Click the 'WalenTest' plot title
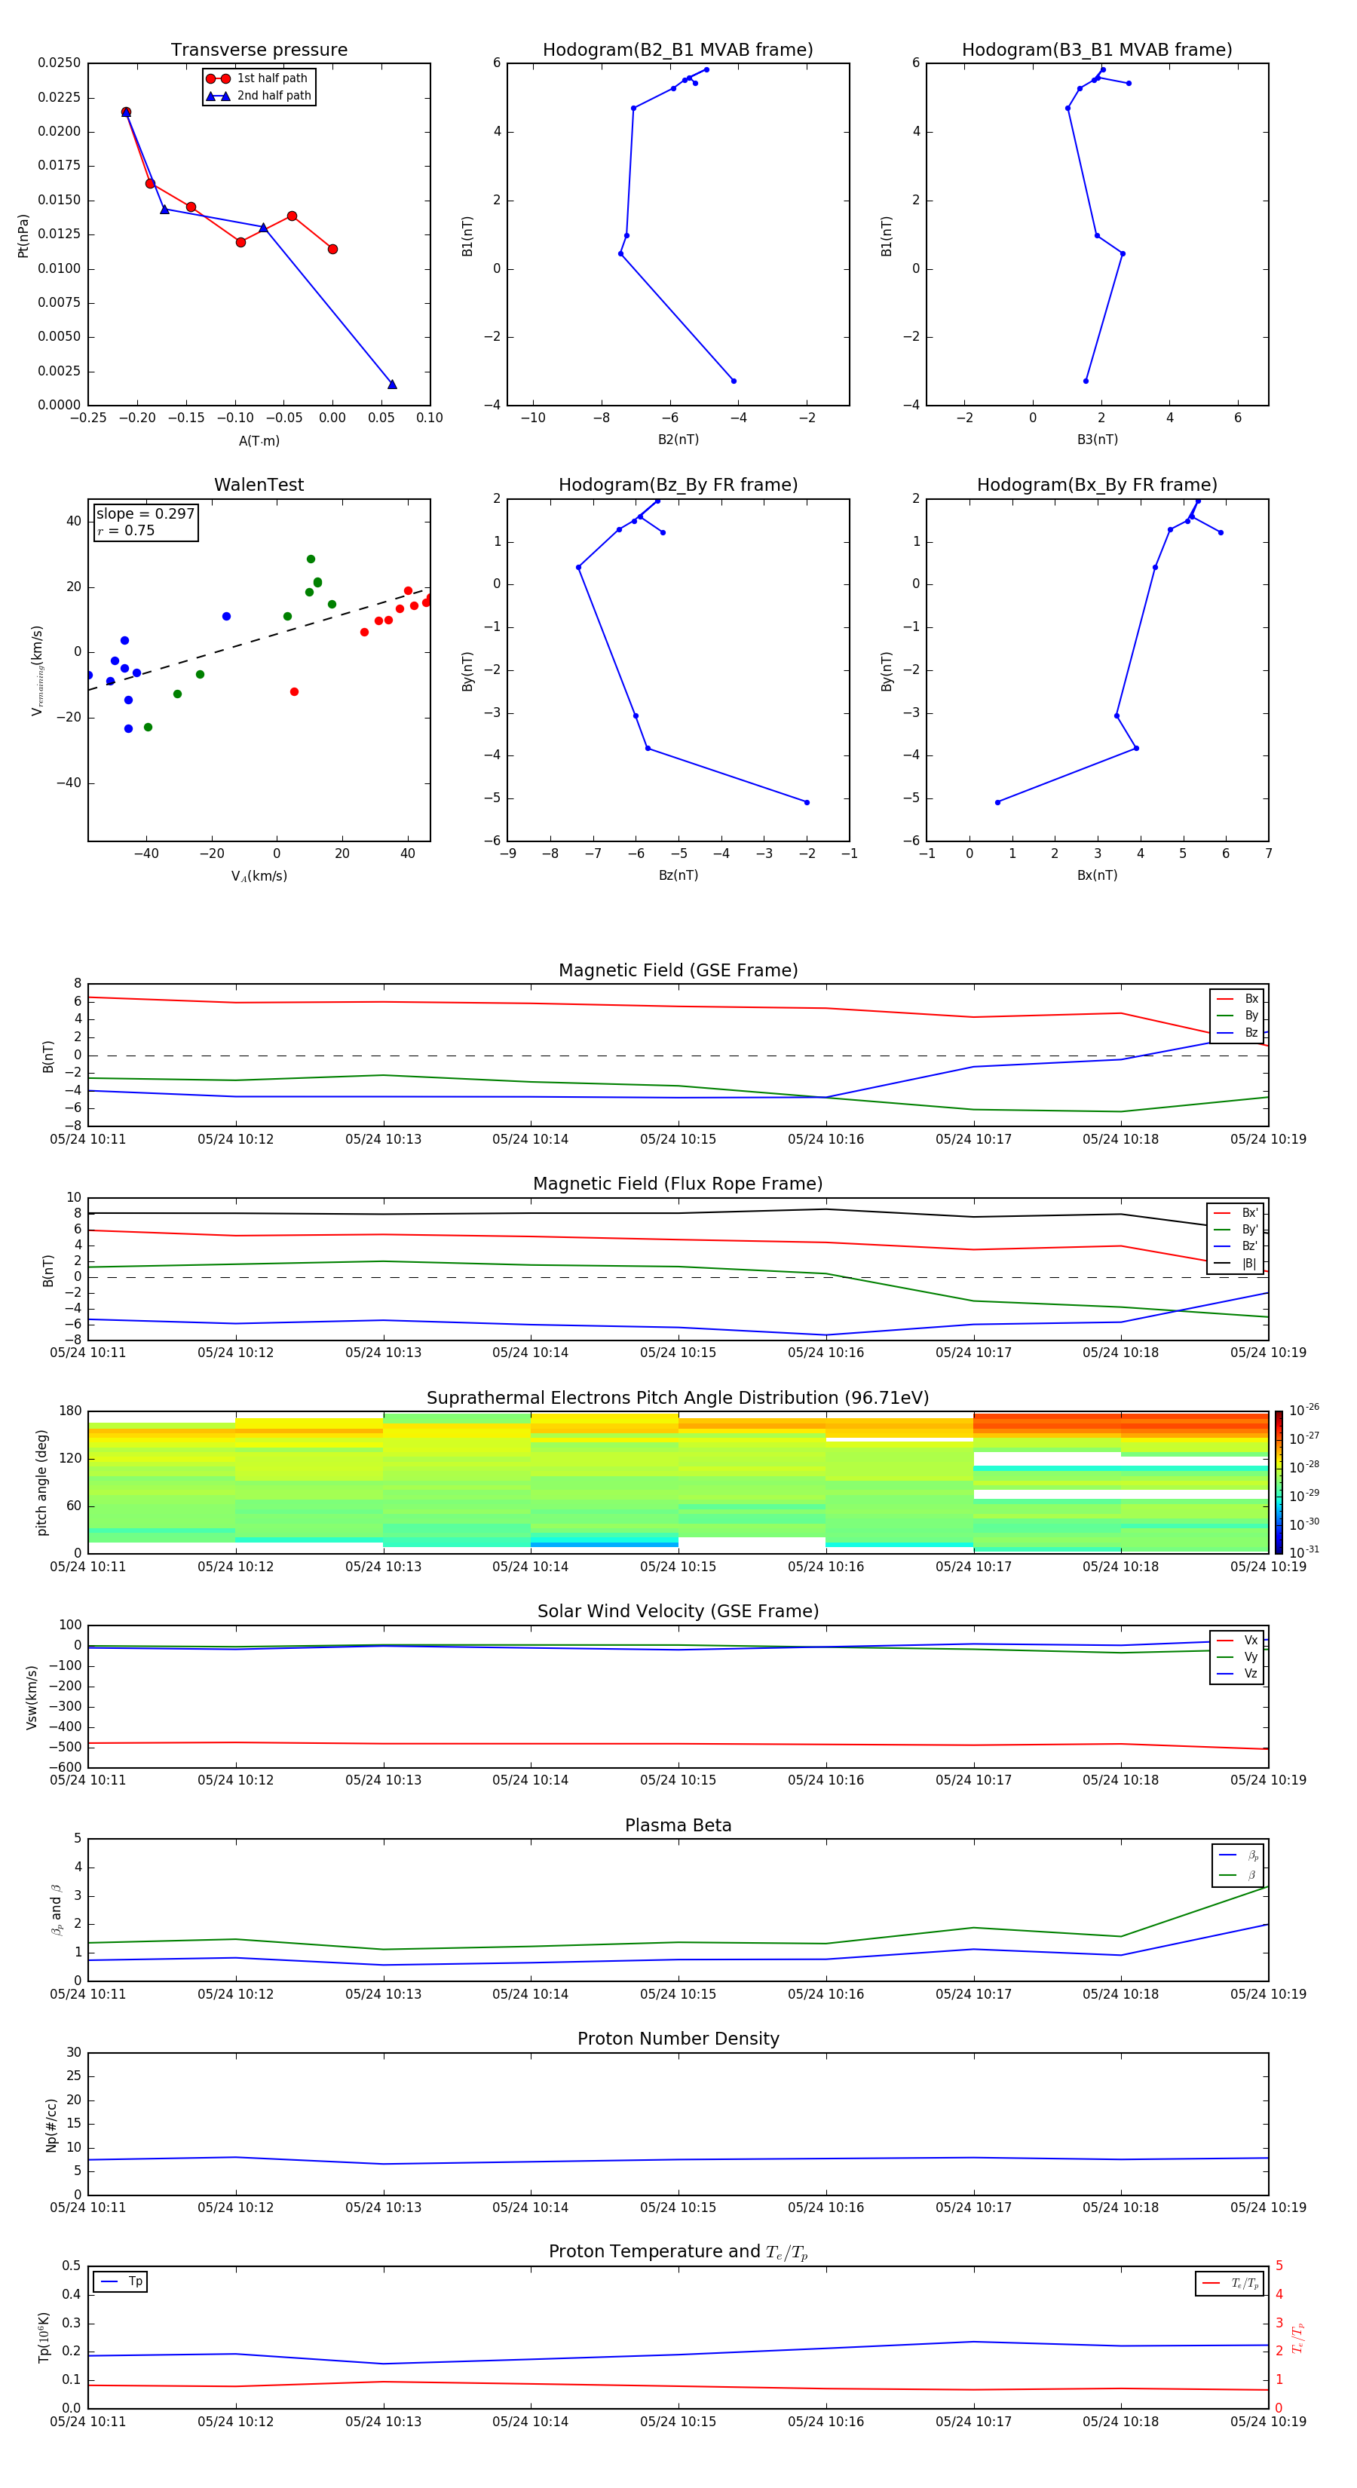This screenshot has height=2488, width=1357. (259, 485)
